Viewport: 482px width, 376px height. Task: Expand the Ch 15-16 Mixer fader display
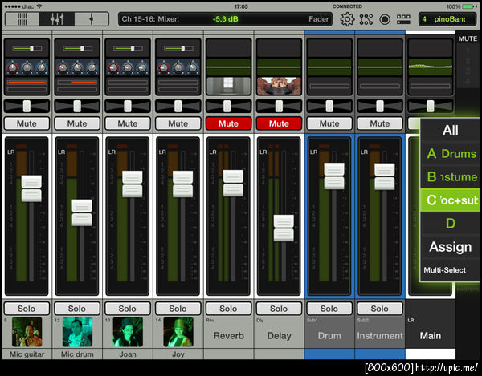coord(227,18)
